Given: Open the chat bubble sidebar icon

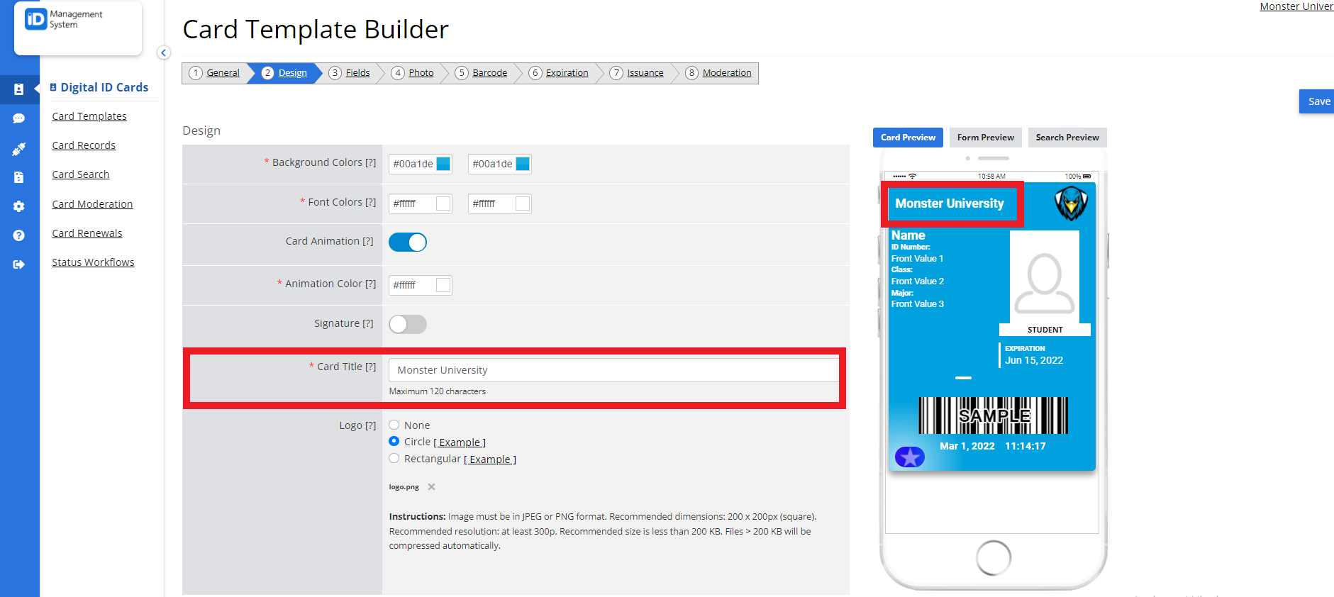Looking at the screenshot, I should (x=19, y=119).
